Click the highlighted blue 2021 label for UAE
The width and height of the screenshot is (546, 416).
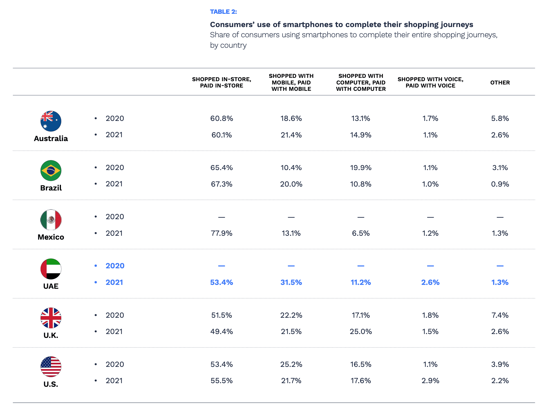point(114,282)
